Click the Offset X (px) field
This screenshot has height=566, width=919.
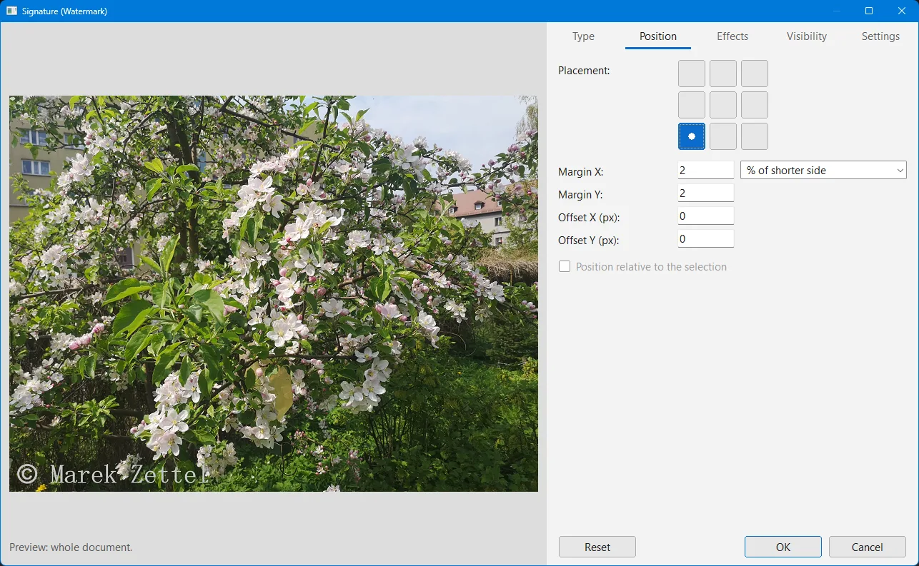706,216
